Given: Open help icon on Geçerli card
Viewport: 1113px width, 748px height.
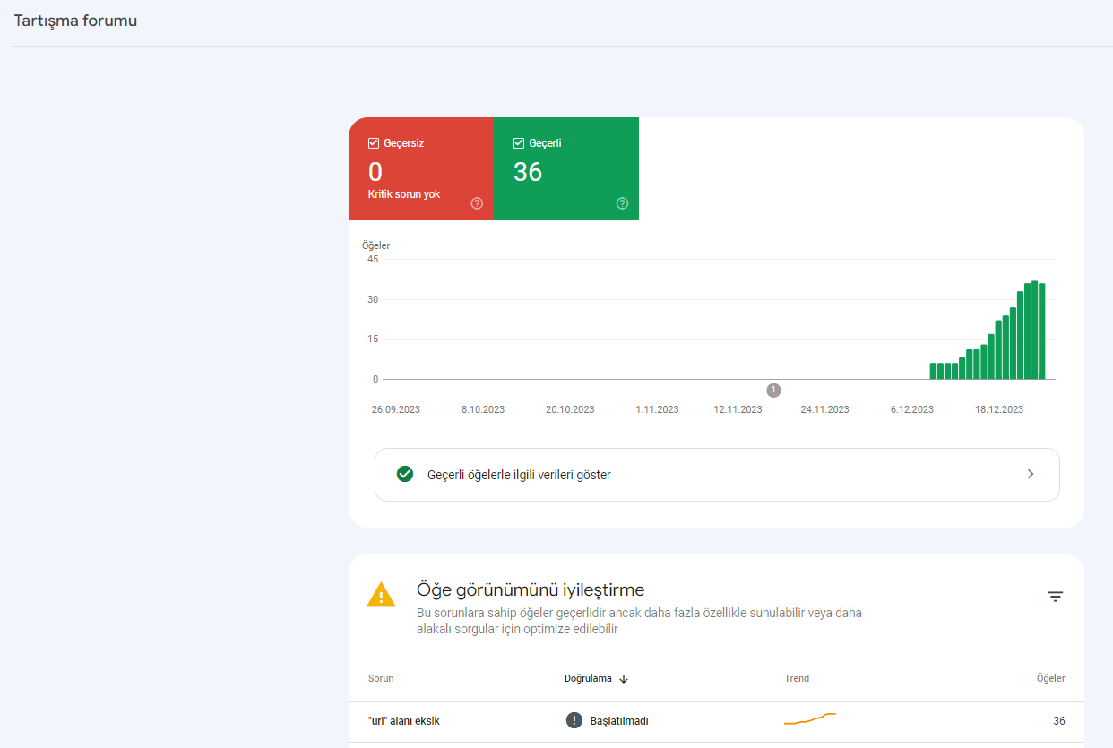Looking at the screenshot, I should click(622, 203).
